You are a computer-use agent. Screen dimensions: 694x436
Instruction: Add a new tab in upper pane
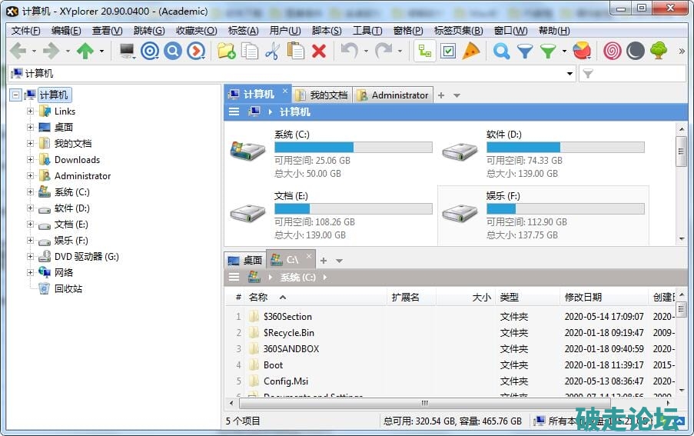coord(441,95)
